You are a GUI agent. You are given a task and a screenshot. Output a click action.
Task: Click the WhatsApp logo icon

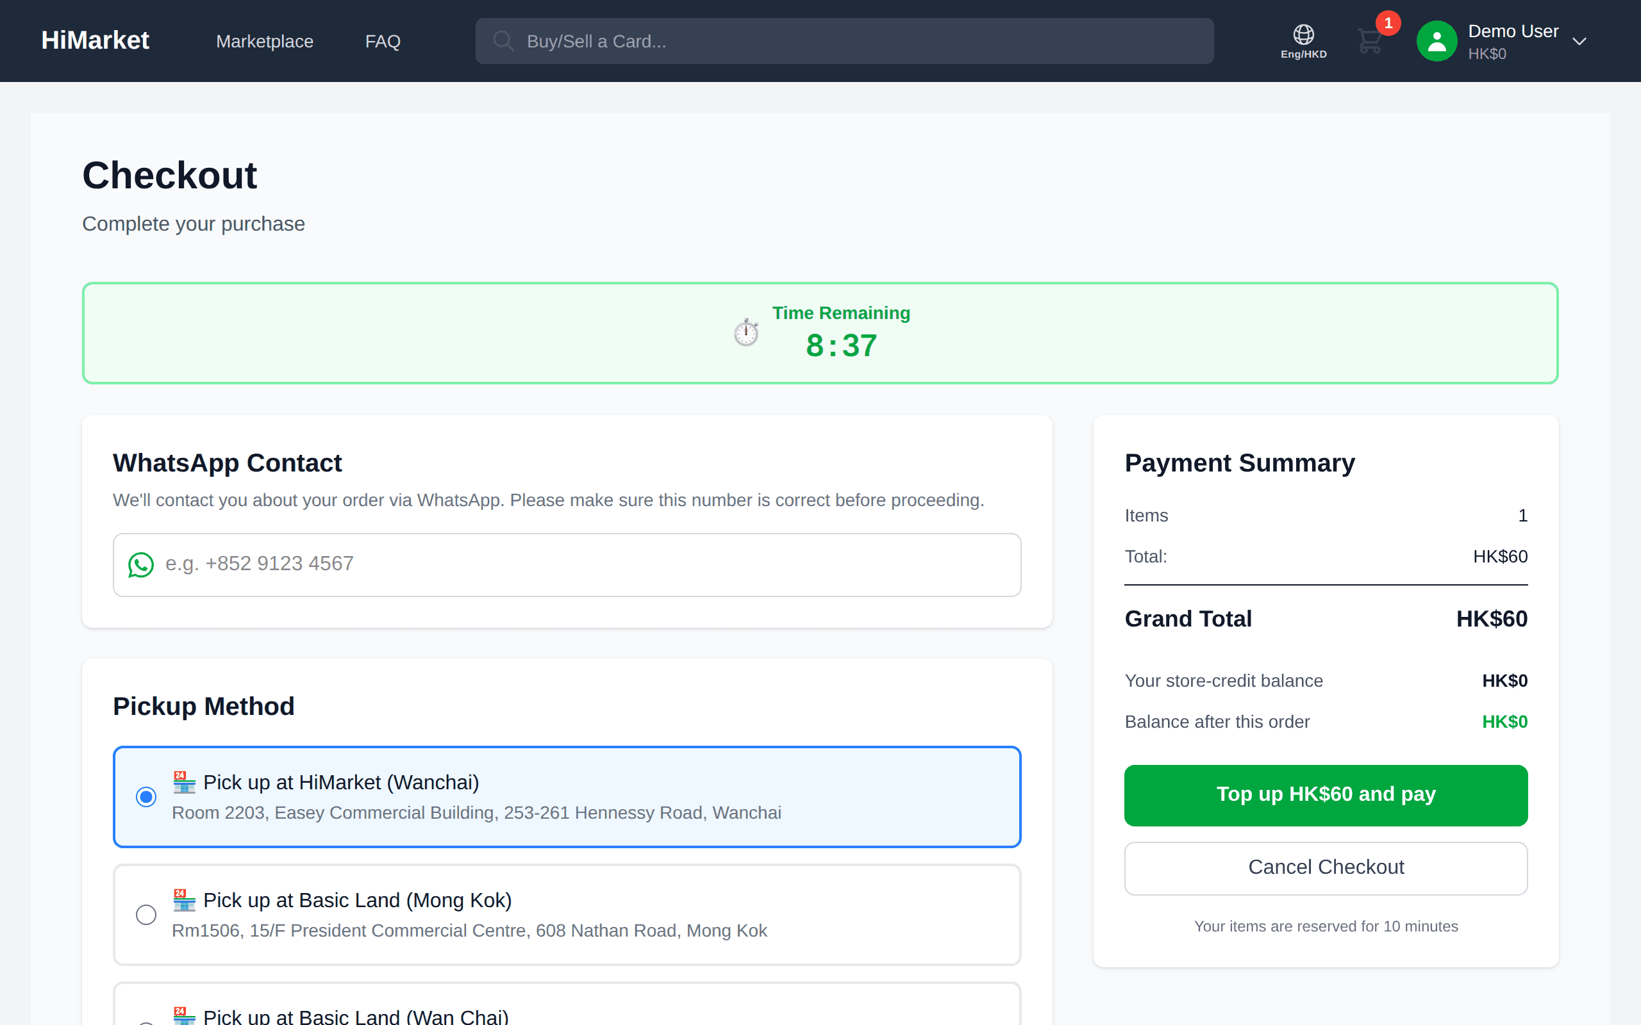[141, 564]
